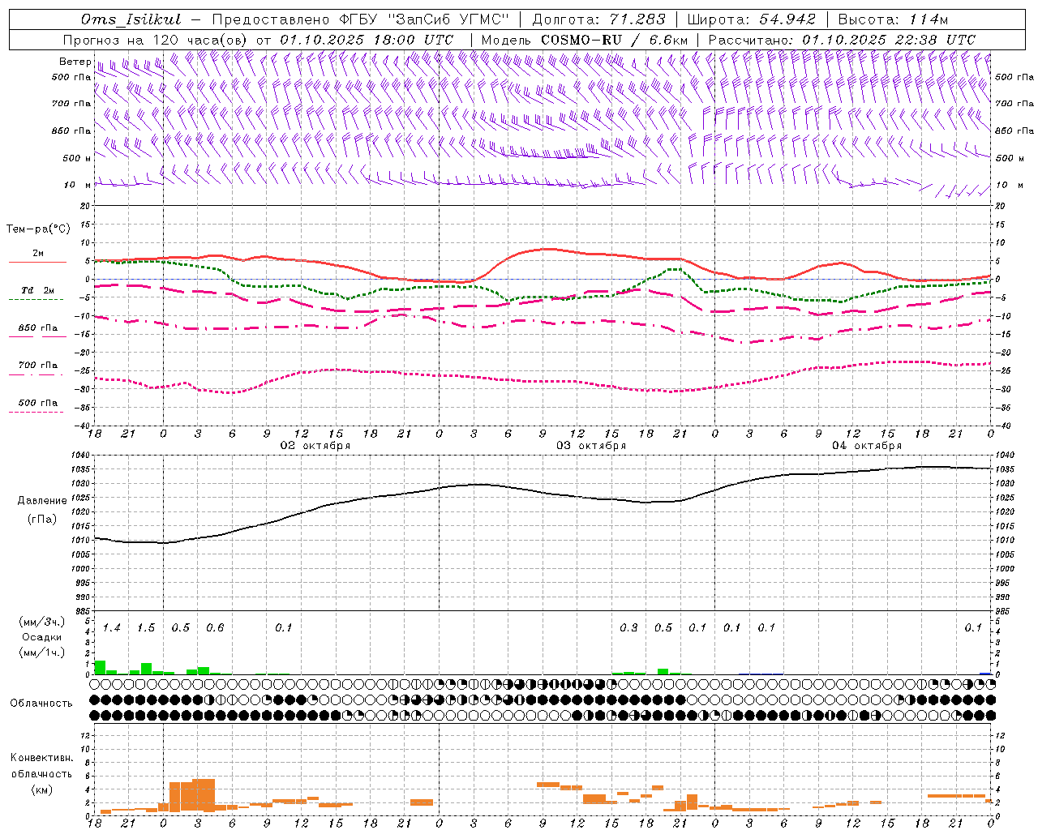
Task: Click the Td 2м dew point legend label
Action: [38, 290]
